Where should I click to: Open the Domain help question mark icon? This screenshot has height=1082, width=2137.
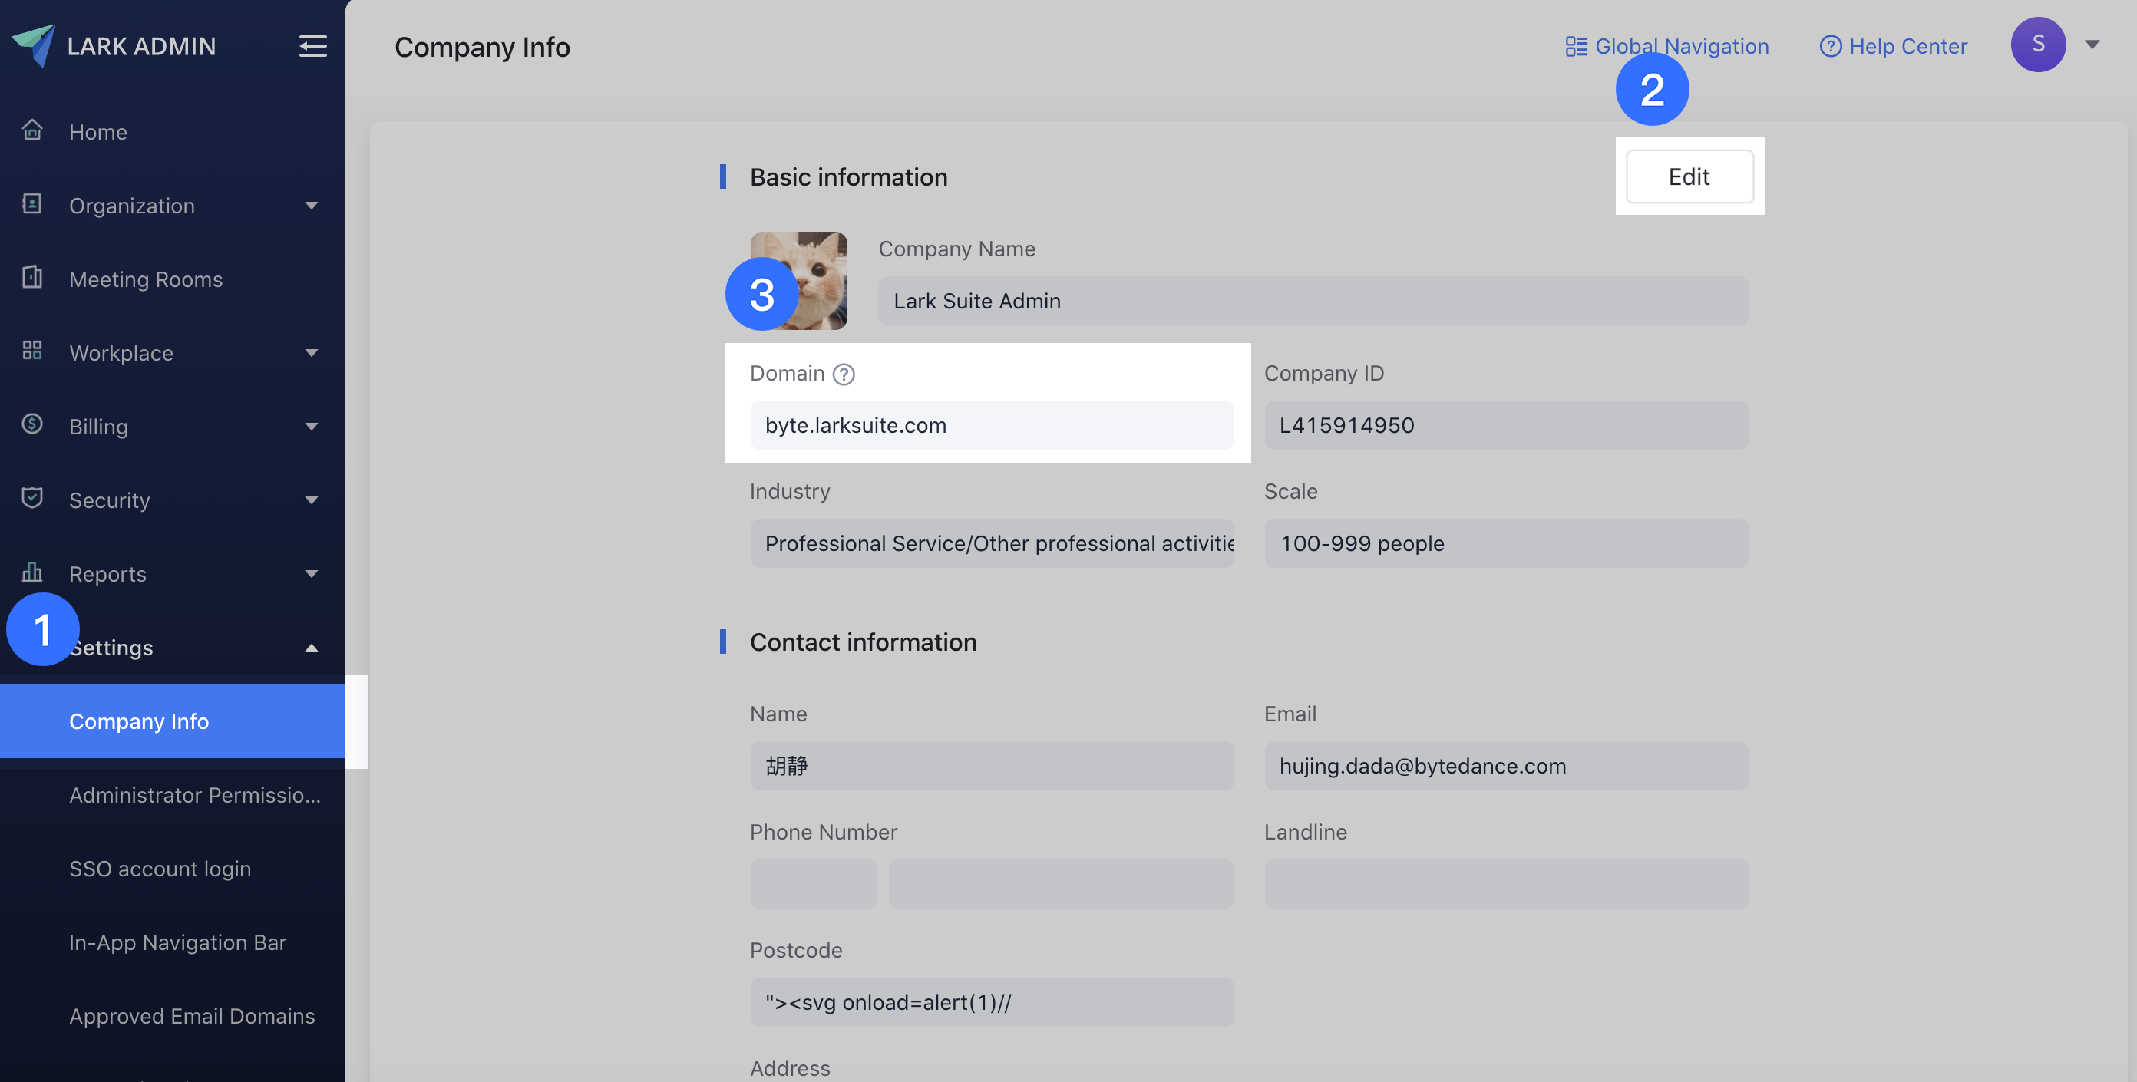pos(844,374)
